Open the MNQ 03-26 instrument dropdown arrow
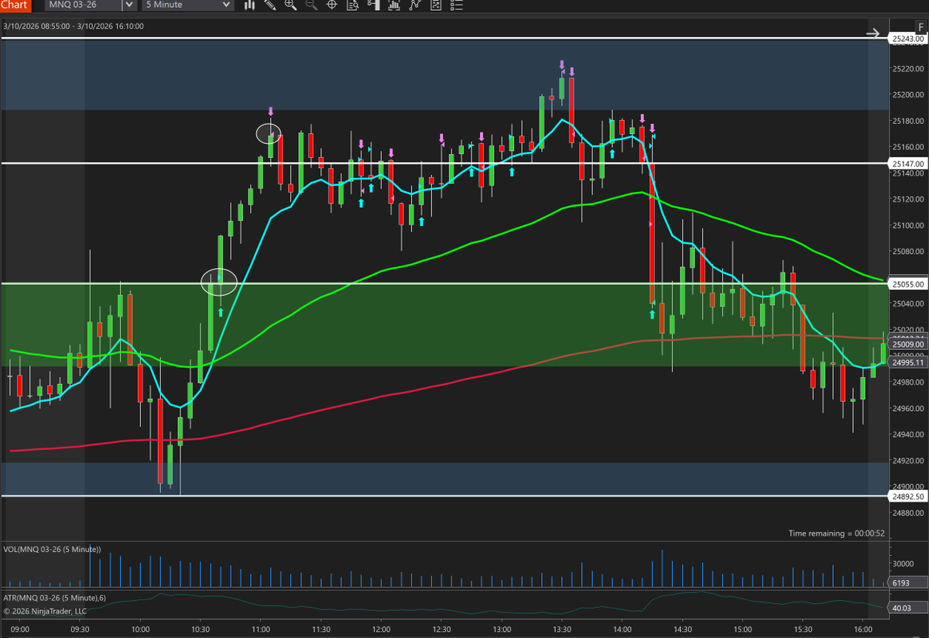Viewport: 929px width, 638px height. tap(129, 5)
